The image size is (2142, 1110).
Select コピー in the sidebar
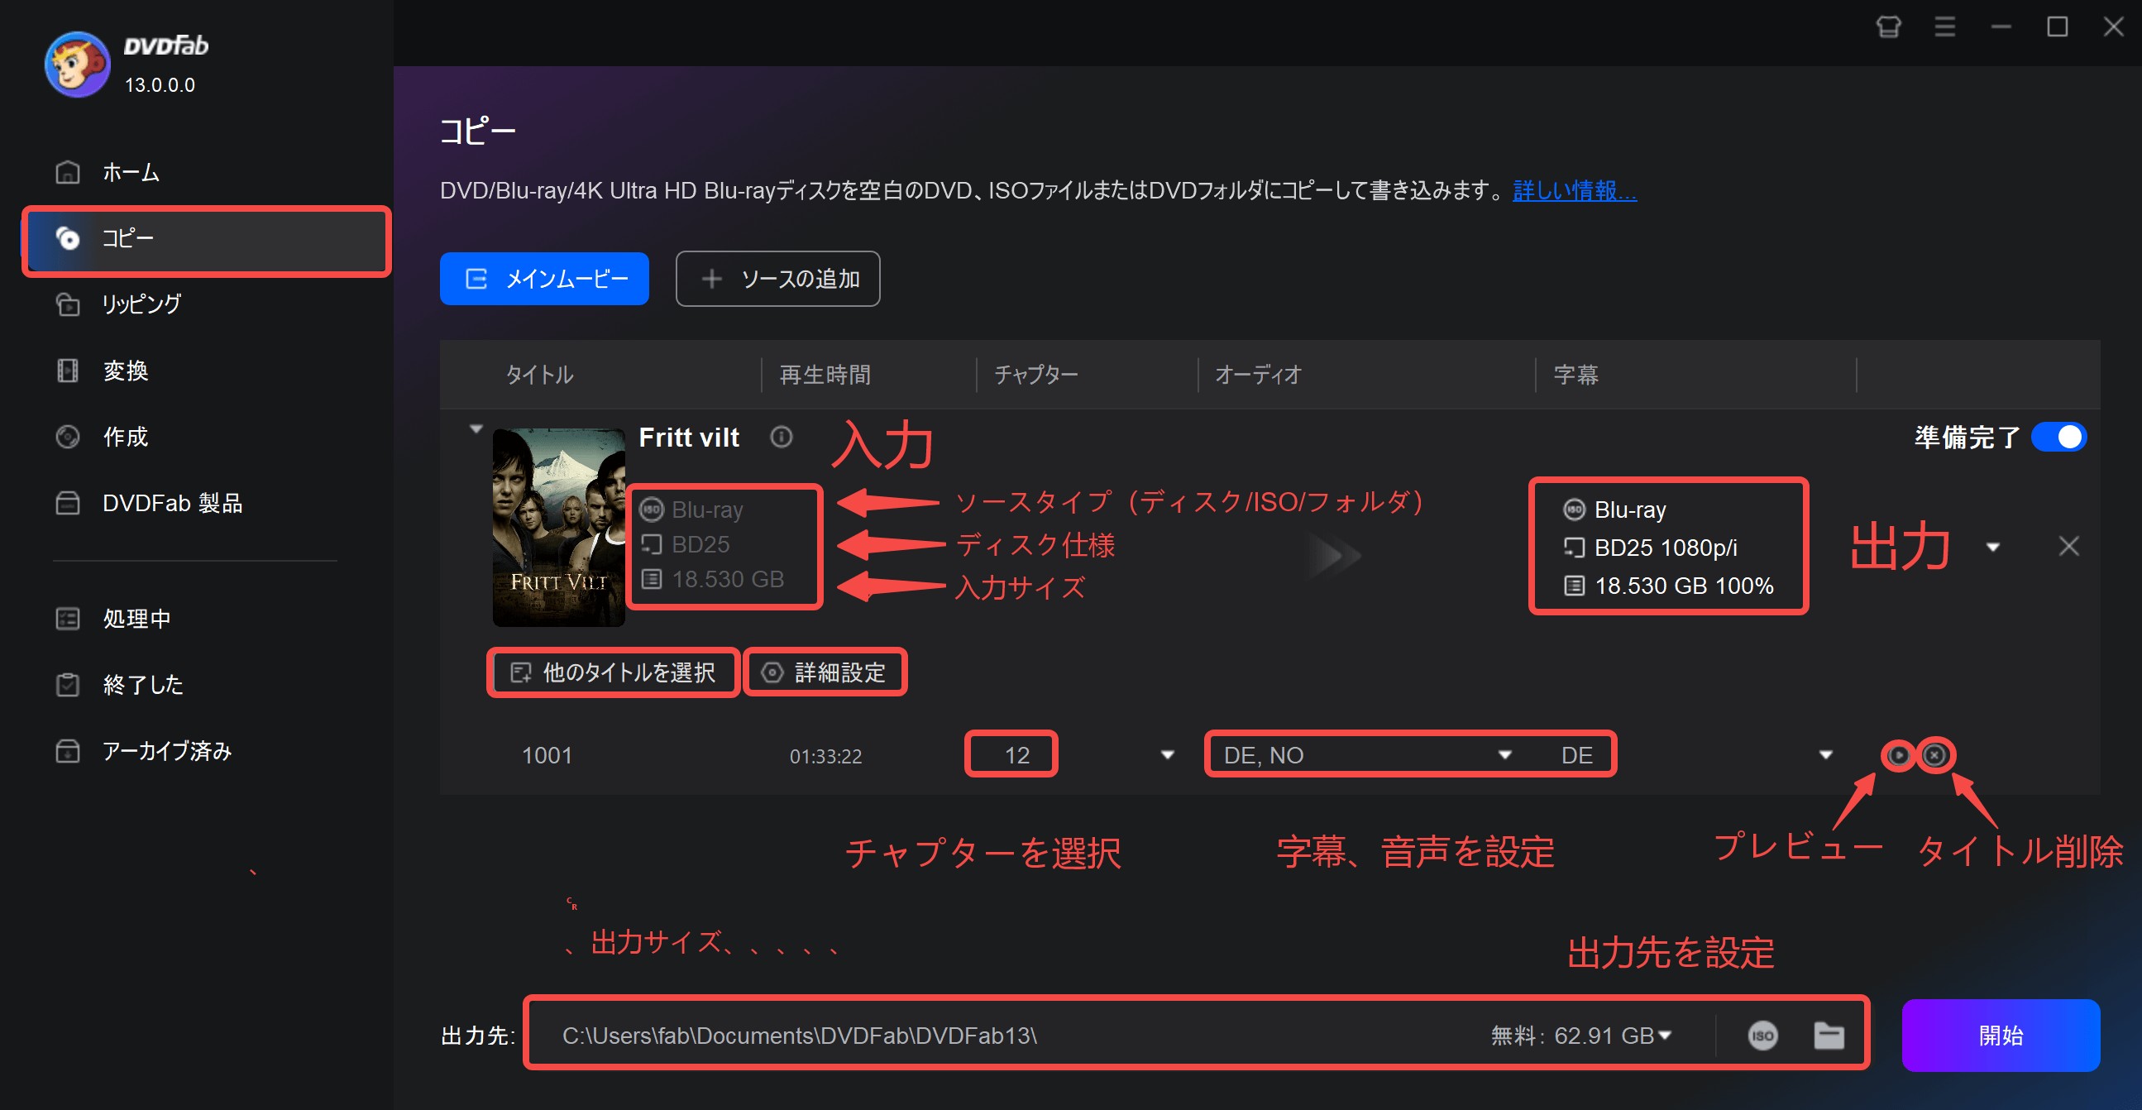(206, 240)
